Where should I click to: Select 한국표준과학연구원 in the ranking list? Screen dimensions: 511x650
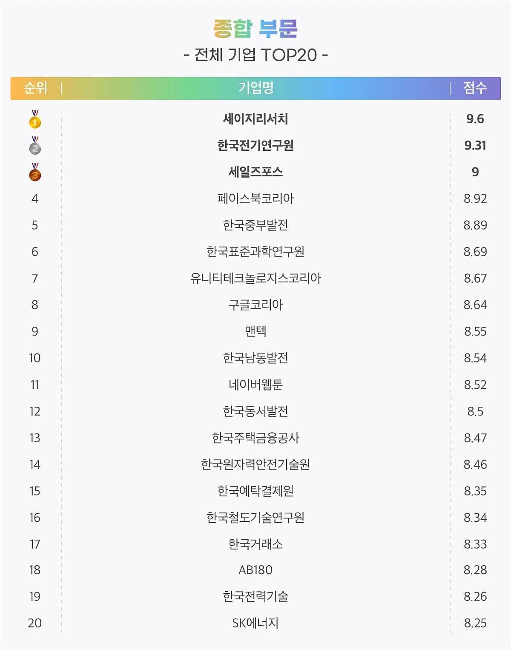(x=255, y=252)
